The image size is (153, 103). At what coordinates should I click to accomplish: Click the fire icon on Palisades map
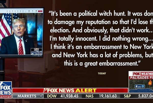150,83
